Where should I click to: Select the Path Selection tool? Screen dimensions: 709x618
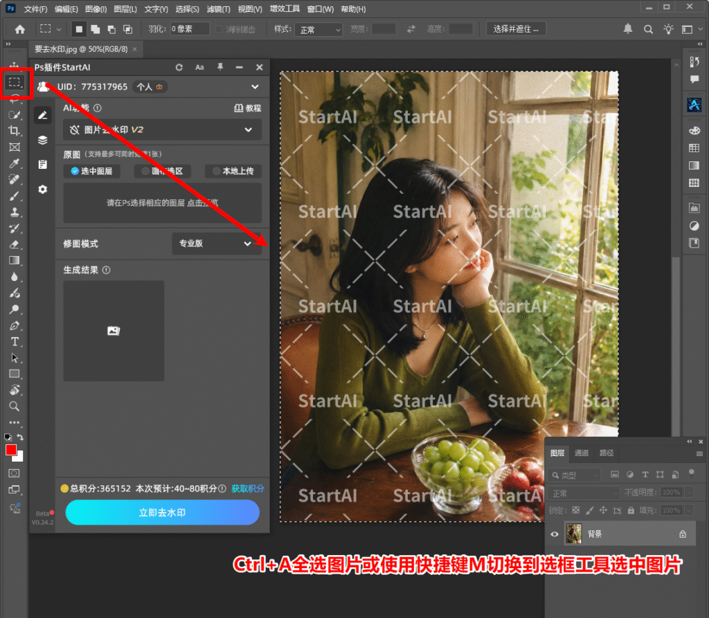(x=15, y=358)
